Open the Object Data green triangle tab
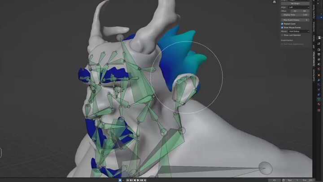This screenshot has width=323, height=182. (319, 99)
